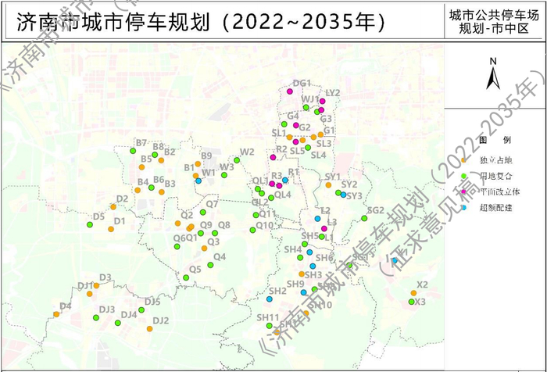
Task: Select the orange D4 marker
Action: [56, 314]
